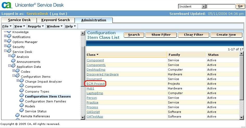Expand the Options Manager tree node
Screen dimensions: 246x128
pos(5,41)
